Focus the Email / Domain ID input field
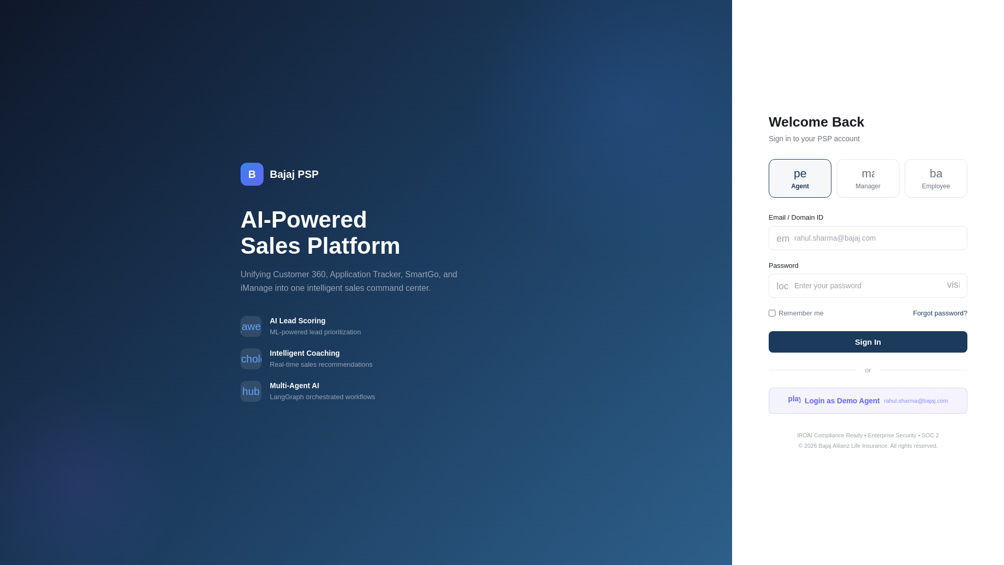 (x=868, y=238)
